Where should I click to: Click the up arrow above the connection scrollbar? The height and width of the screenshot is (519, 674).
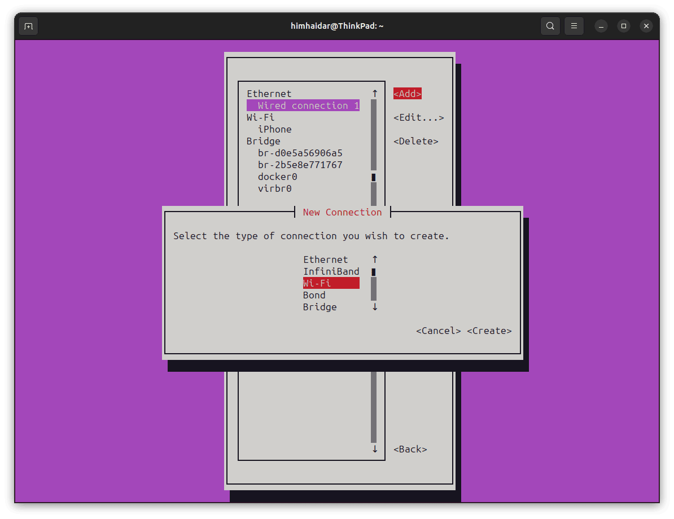[374, 93]
